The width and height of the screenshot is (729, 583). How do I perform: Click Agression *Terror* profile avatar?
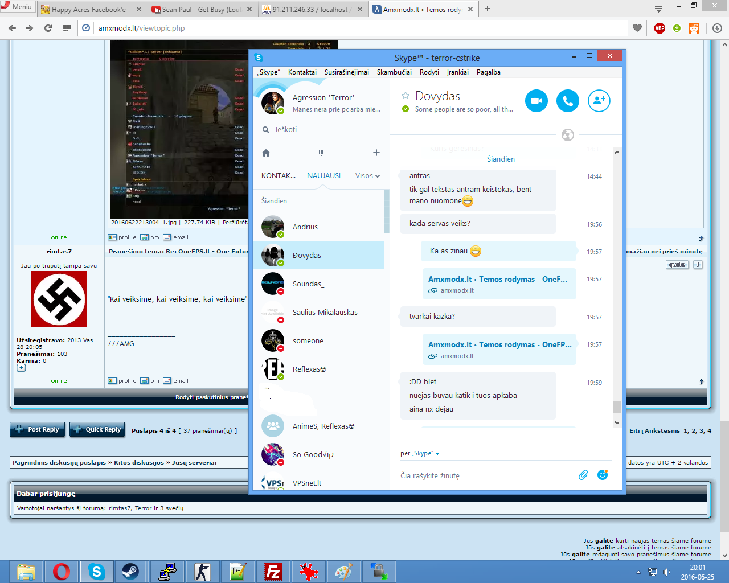pos(273,103)
